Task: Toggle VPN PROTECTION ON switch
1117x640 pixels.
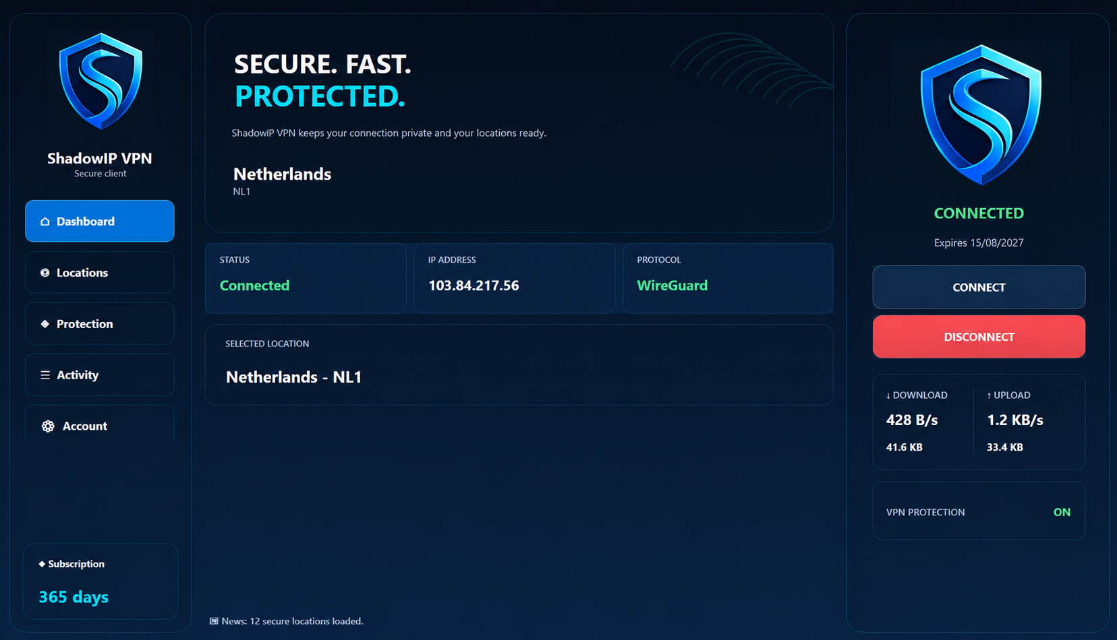Action: coord(1062,512)
